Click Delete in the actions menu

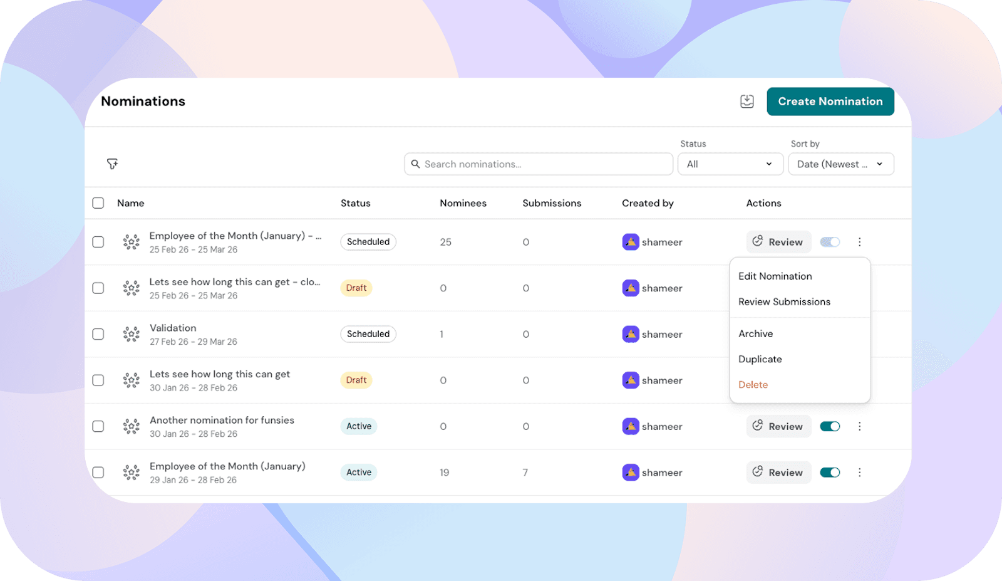point(753,385)
